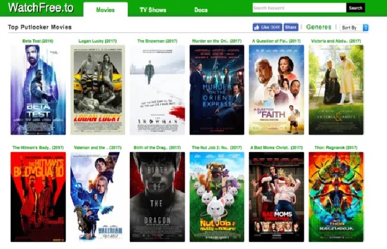Open the Beta Test movie poster
Viewport: 387px width, 249px height.
pyautogui.click(x=38, y=90)
